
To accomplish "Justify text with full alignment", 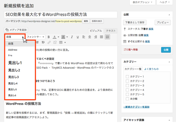I will click(101, 37).
